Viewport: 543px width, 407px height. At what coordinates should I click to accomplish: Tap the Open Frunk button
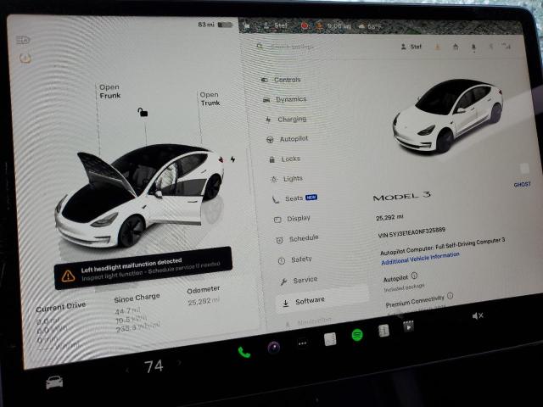coord(109,92)
